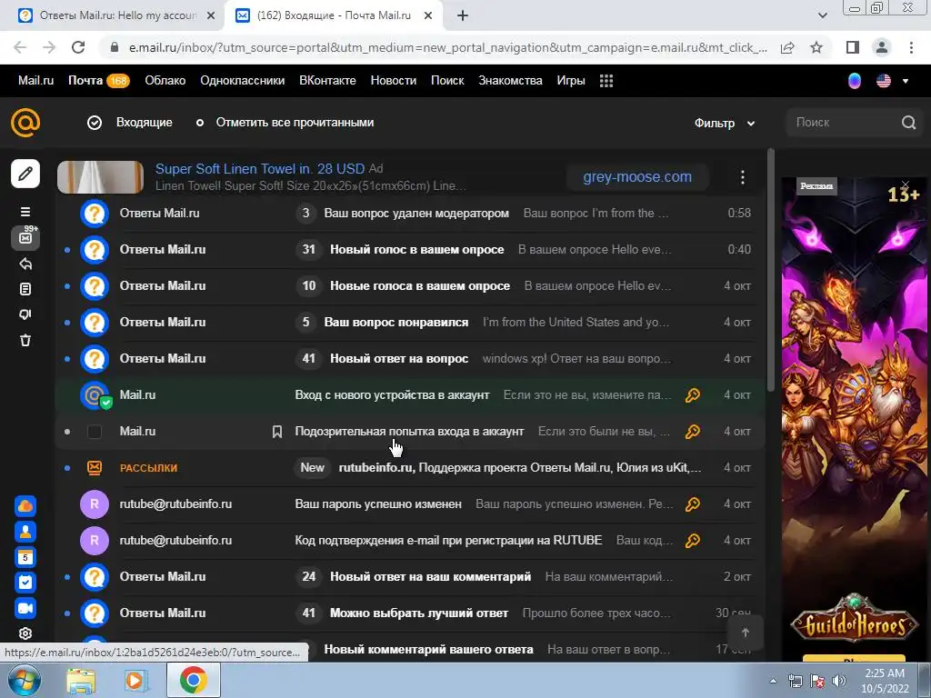
Task: Select the checkbox on the suspicious login email
Action: pyautogui.click(x=95, y=432)
